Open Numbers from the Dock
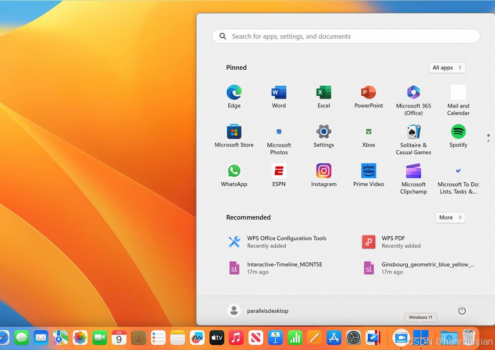The image size is (495, 350). pyautogui.click(x=295, y=338)
